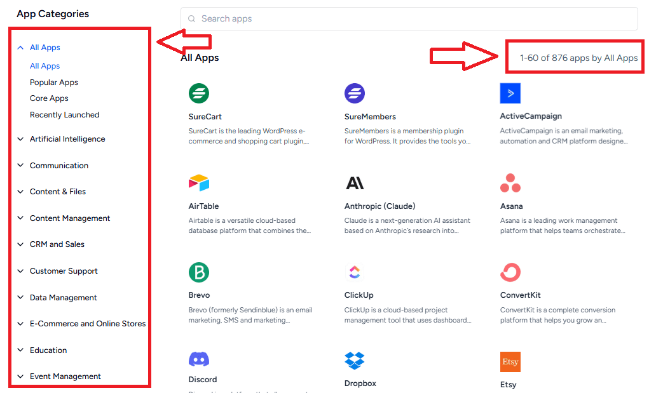Viewport: 649px width, 393px height.
Task: Select Popular Apps in the sidebar
Action: 53,82
